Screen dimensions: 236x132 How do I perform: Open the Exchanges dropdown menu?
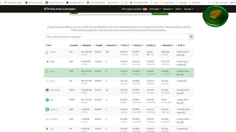pyautogui.click(x=155, y=9)
